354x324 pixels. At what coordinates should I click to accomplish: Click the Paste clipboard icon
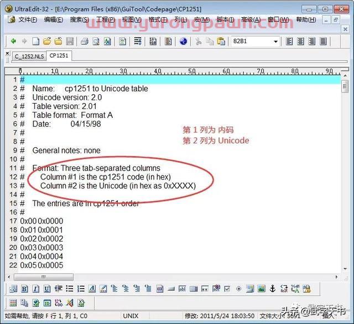pos(221,42)
